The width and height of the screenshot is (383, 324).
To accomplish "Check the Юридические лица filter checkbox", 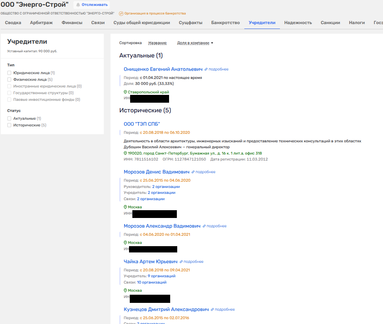I will point(9,73).
